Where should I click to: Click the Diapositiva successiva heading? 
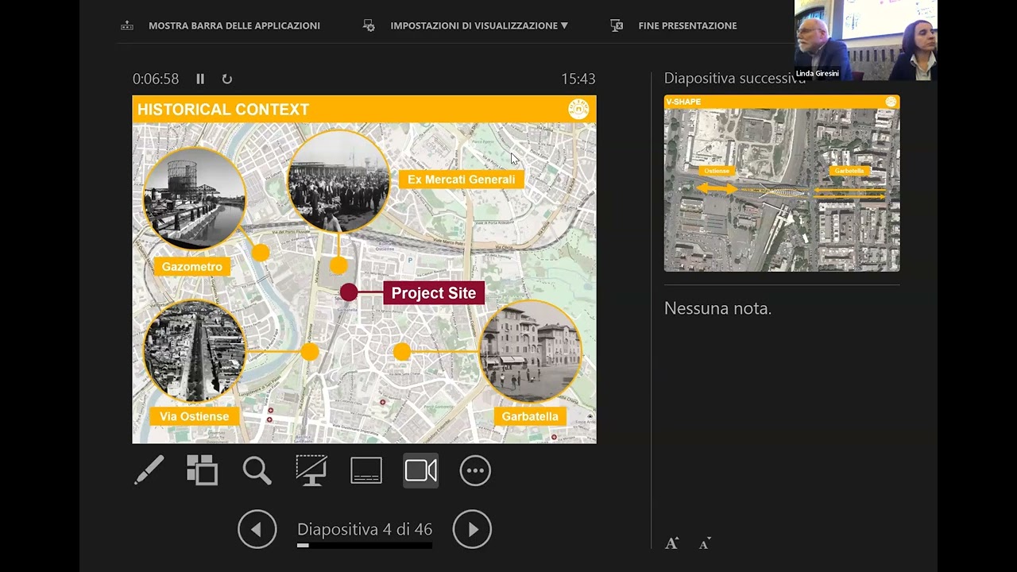click(x=735, y=78)
